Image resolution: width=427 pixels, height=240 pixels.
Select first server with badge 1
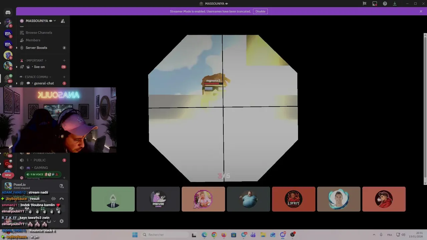click(x=8, y=23)
